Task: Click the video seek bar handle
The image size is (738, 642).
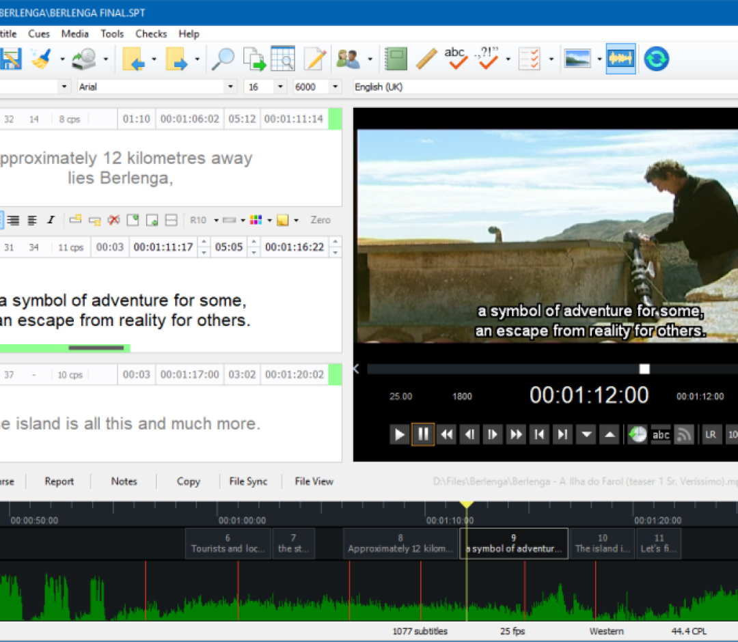Action: tap(644, 369)
